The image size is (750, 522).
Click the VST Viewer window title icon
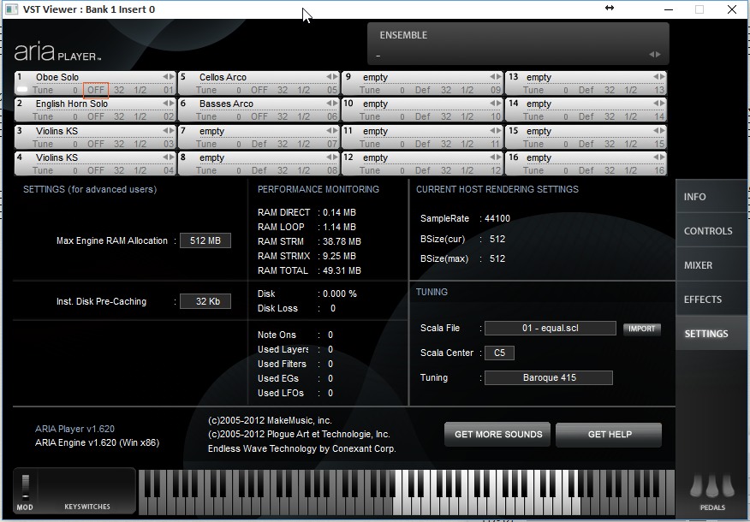(x=11, y=9)
